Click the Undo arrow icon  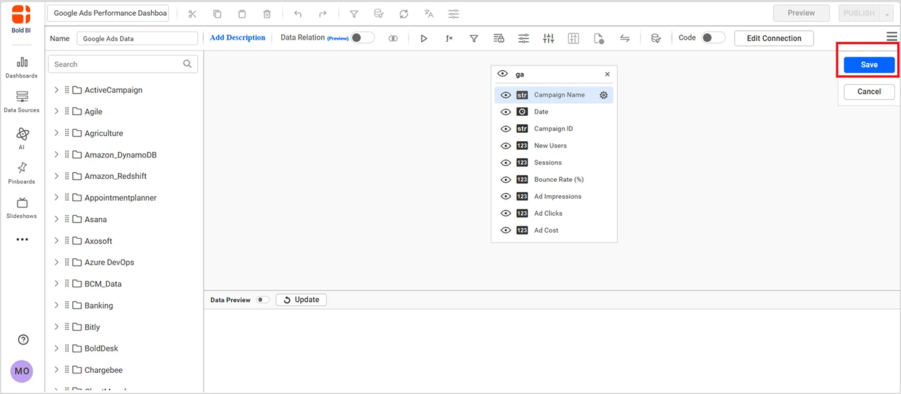[x=297, y=13]
